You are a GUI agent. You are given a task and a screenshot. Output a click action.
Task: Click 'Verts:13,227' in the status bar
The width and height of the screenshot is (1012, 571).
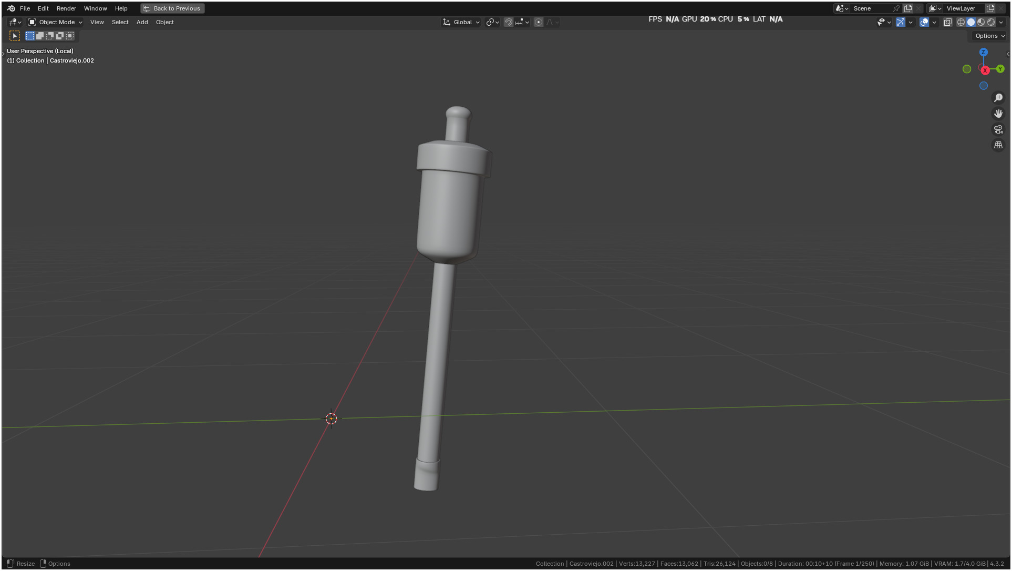[637, 564]
